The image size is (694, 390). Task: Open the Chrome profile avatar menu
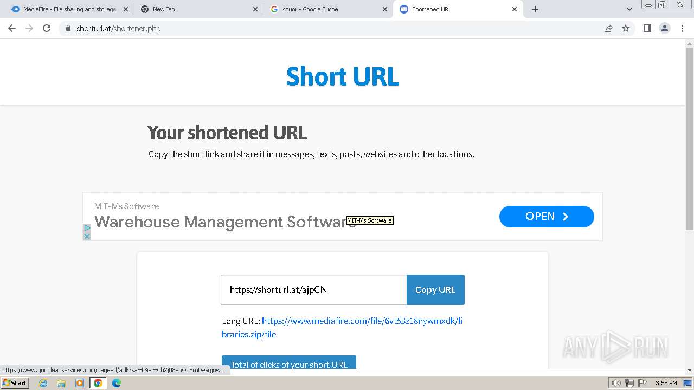(664, 29)
